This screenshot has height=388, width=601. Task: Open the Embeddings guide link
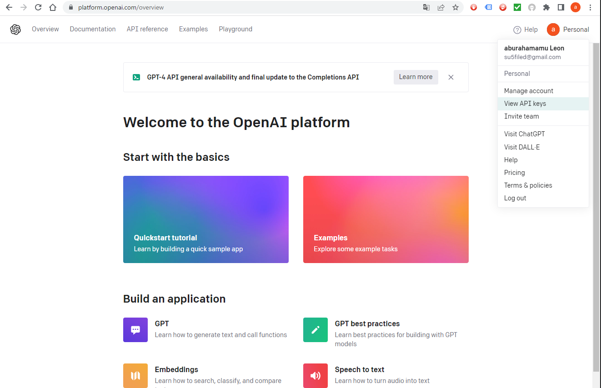point(176,370)
